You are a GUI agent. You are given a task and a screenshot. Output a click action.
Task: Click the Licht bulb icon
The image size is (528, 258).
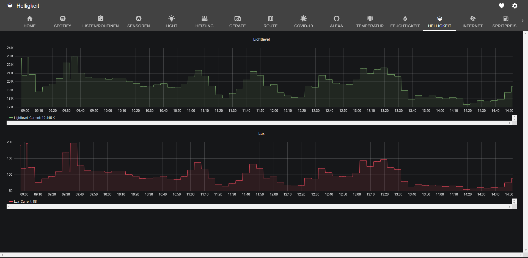click(172, 18)
